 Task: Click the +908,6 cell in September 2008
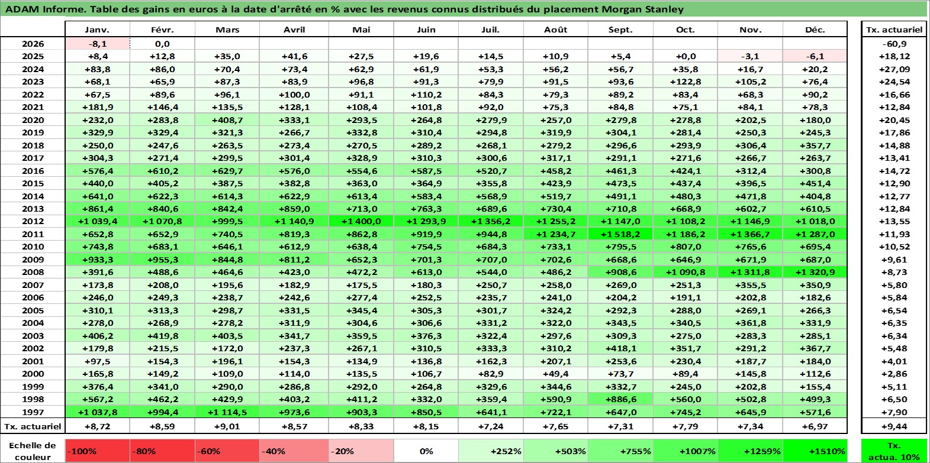point(620,272)
